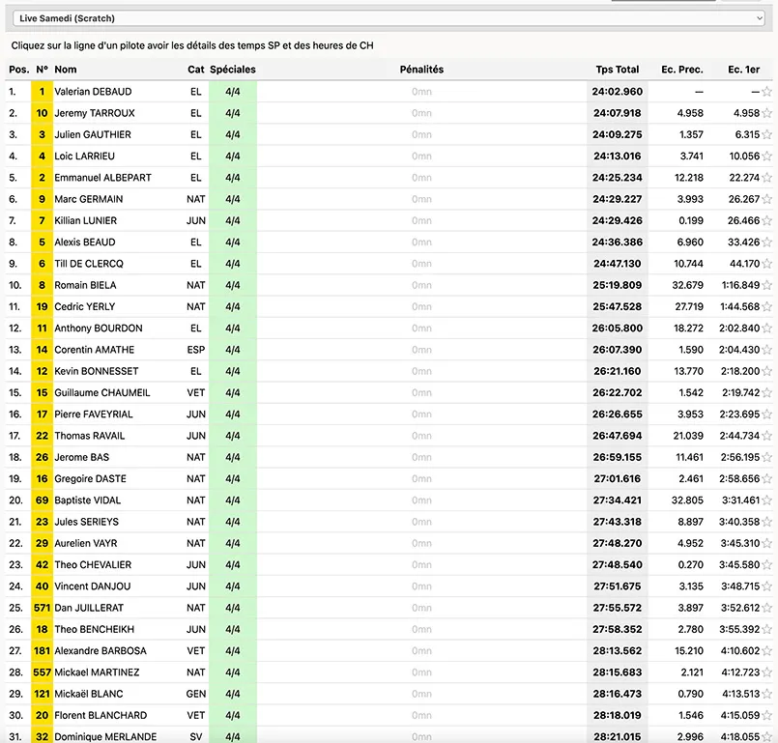Mark Romain BIELA with star icon

(766, 285)
